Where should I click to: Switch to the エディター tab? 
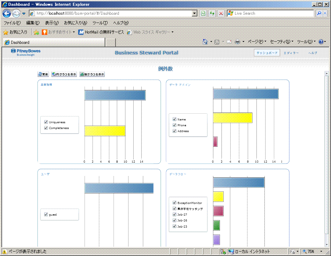291,53
